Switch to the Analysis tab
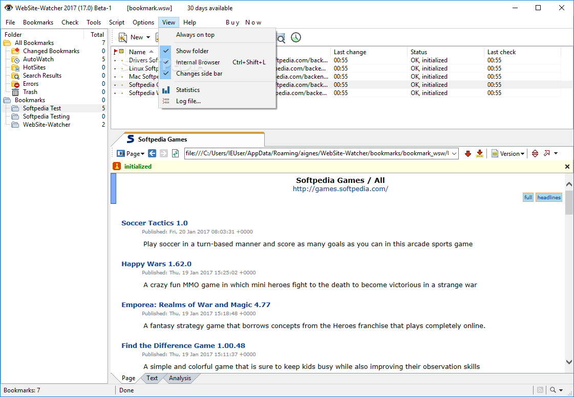Image resolution: width=574 pixels, height=397 pixels. [x=180, y=378]
